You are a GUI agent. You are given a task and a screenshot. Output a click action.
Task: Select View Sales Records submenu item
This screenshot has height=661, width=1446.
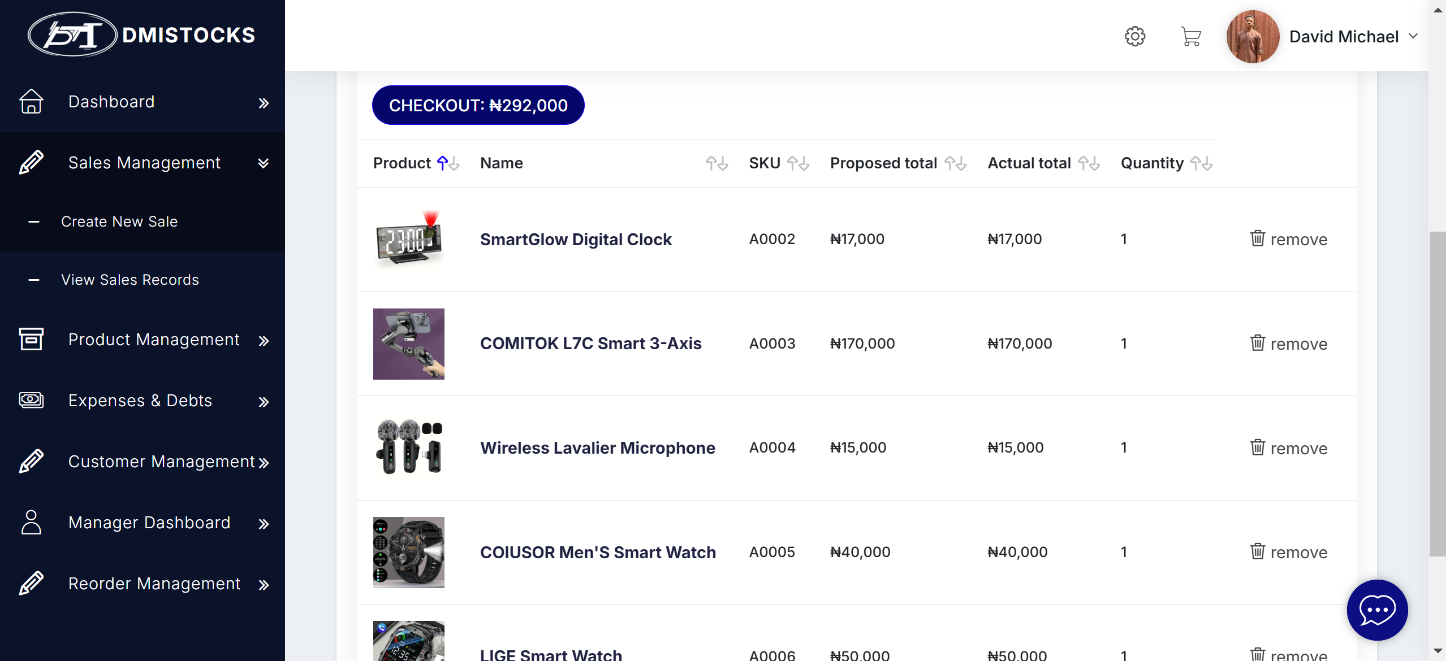tap(130, 280)
